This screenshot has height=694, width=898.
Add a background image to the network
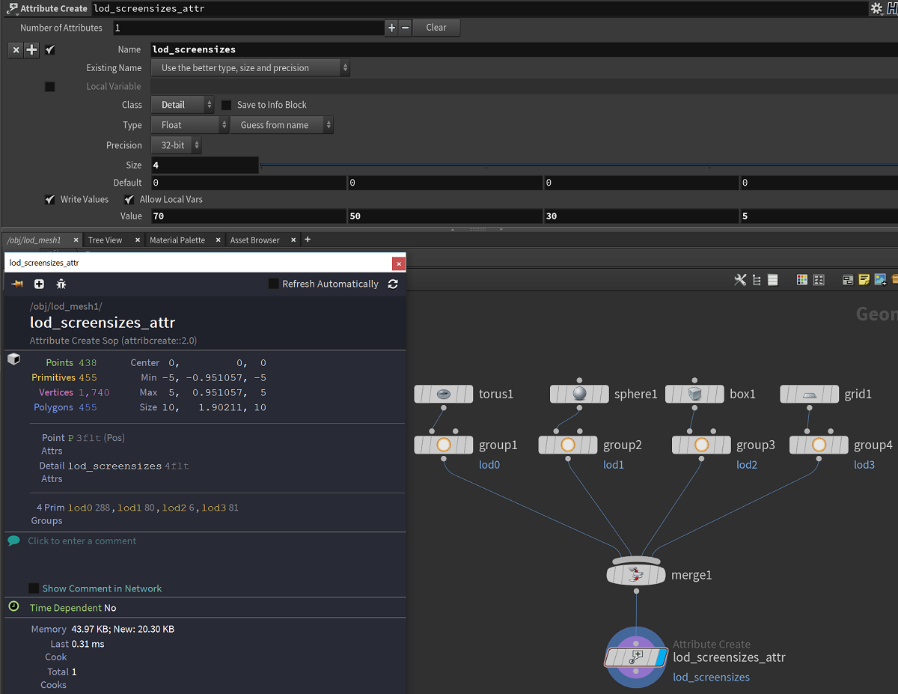tap(880, 280)
